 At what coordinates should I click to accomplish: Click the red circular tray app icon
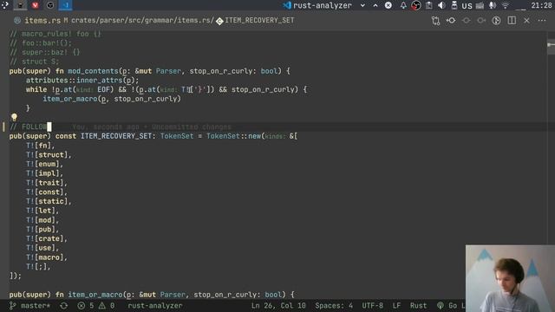click(x=416, y=5)
